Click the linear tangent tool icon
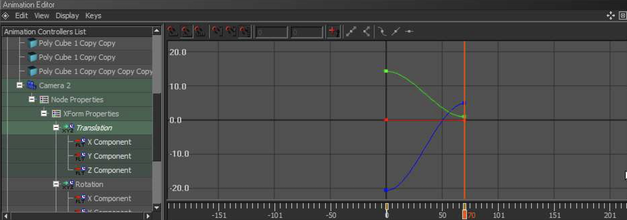 [351, 32]
